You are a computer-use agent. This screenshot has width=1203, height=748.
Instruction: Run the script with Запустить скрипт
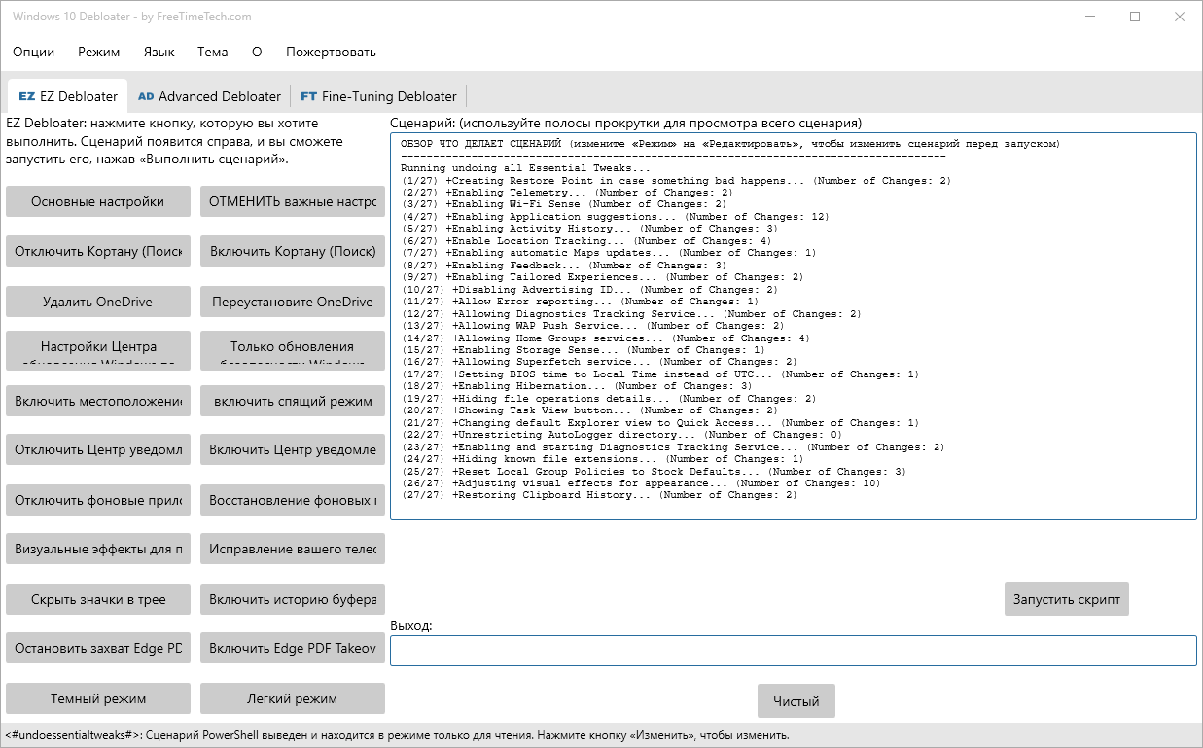click(1066, 598)
